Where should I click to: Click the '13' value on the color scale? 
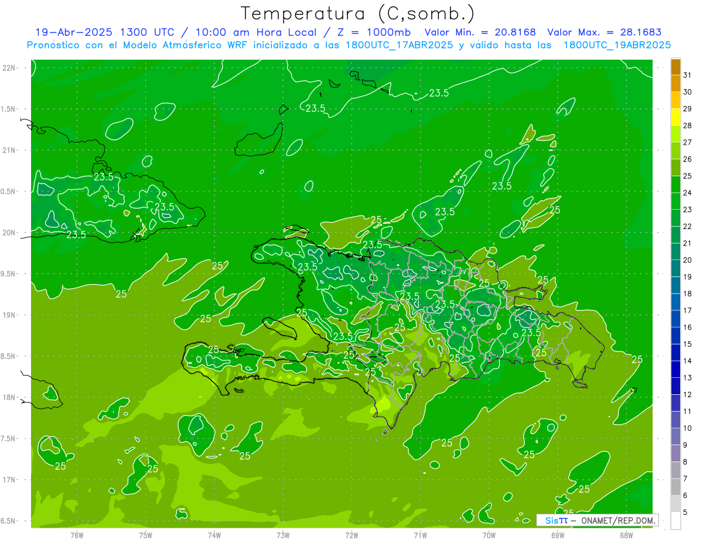click(x=688, y=378)
